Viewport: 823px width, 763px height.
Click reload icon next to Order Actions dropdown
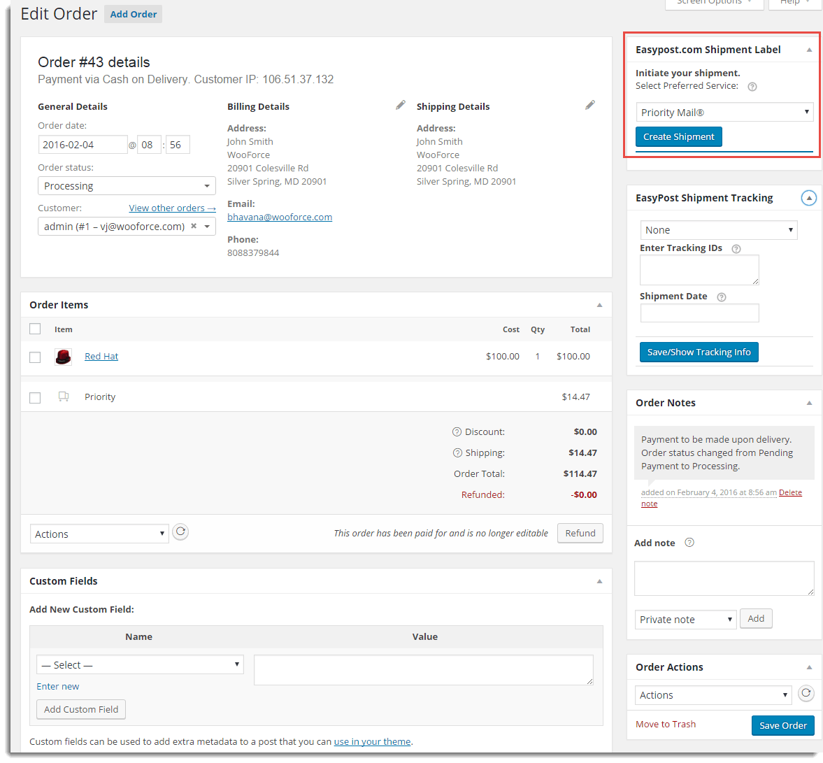pos(806,693)
